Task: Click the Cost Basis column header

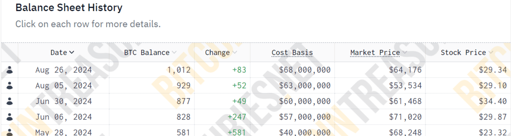Action: [292, 52]
